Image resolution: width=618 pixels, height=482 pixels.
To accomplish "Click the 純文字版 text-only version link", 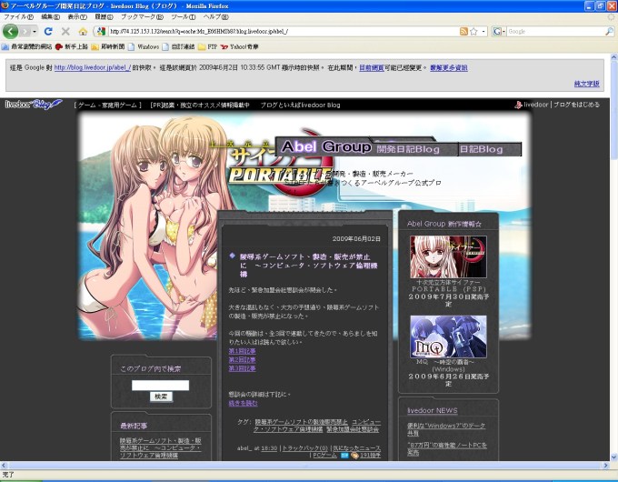I will (x=586, y=84).
